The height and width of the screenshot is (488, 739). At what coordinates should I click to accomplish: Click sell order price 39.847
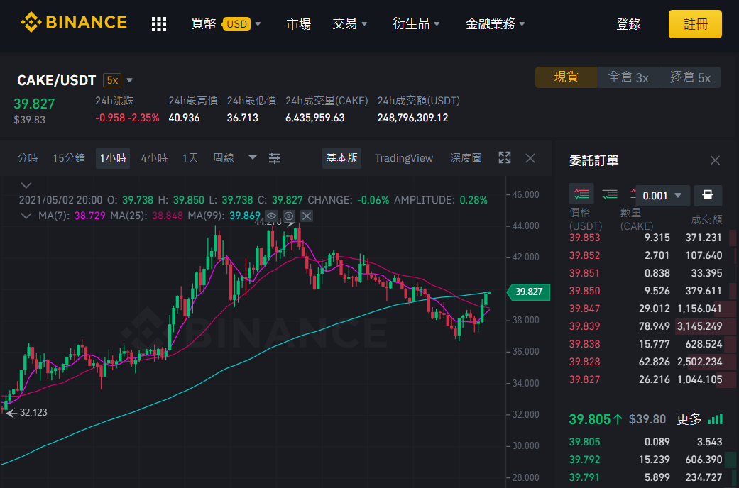[584, 309]
